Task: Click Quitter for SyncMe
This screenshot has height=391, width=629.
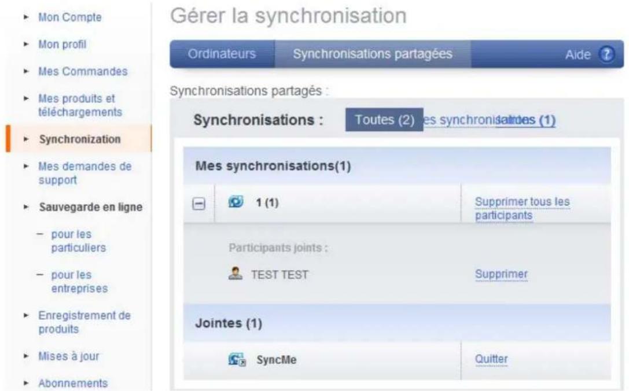Action: tap(491, 359)
